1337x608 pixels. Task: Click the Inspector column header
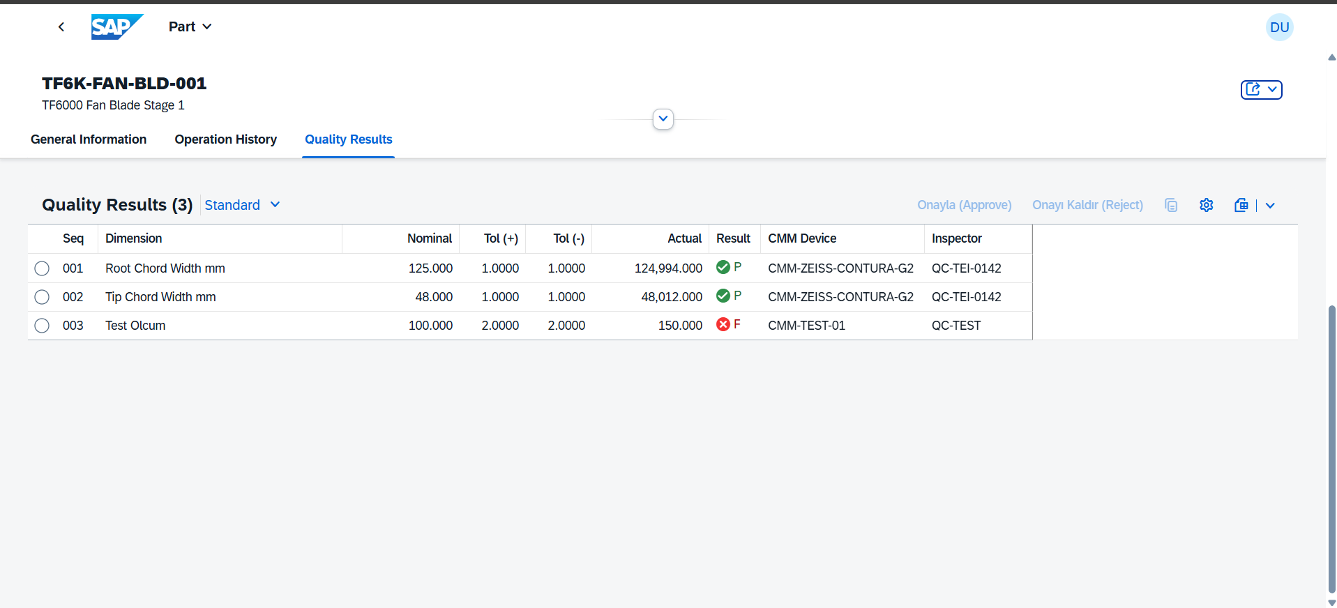(x=978, y=238)
